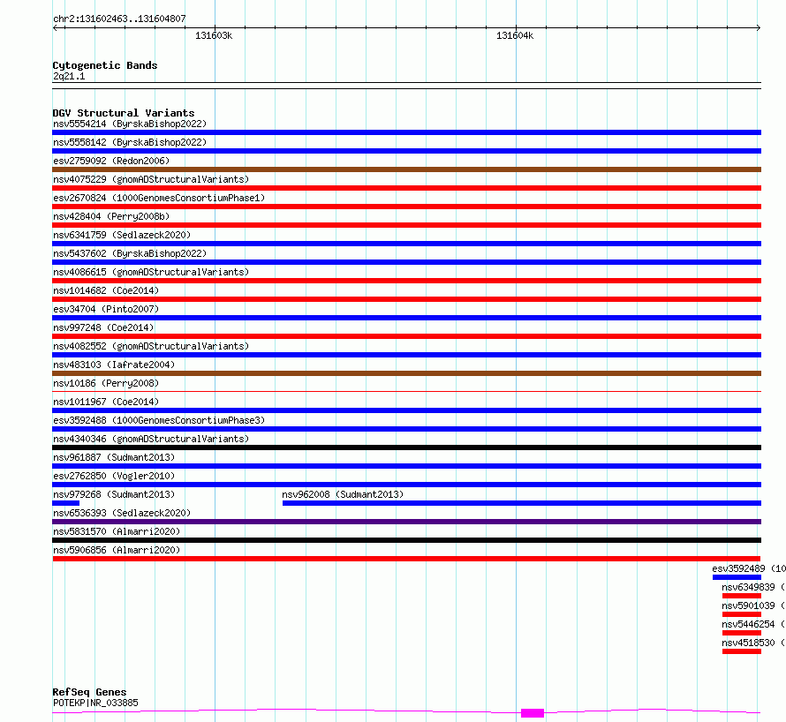Click esv3592488 (1000GenomesConsortiumPhase3) label

(159, 420)
